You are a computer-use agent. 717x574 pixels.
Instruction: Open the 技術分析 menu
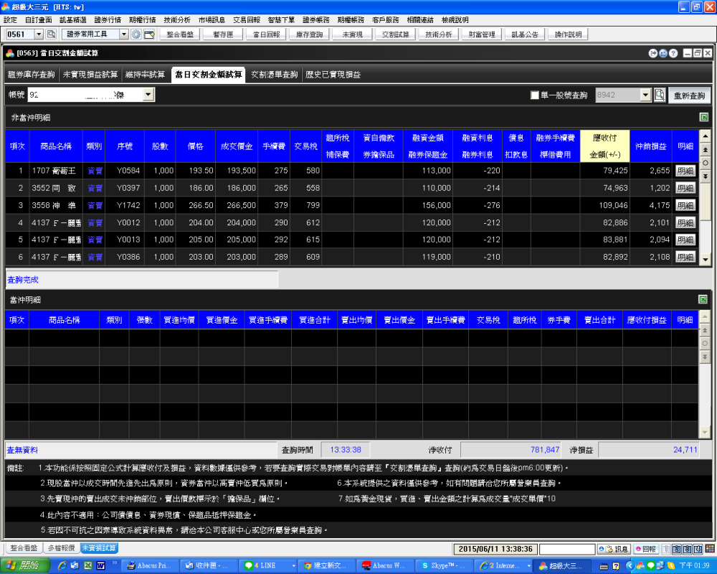pyautogui.click(x=176, y=20)
